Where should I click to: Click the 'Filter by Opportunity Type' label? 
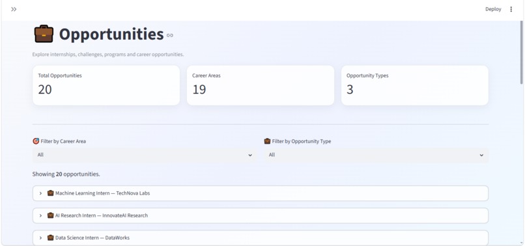pyautogui.click(x=302, y=141)
